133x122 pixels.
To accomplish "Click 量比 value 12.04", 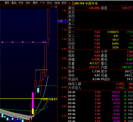I will [129, 63].
